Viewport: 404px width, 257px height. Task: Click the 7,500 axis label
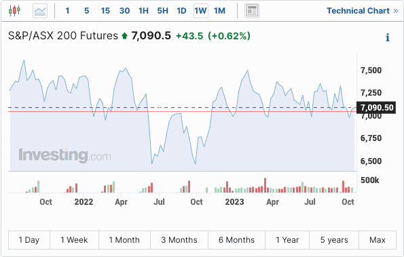point(371,71)
